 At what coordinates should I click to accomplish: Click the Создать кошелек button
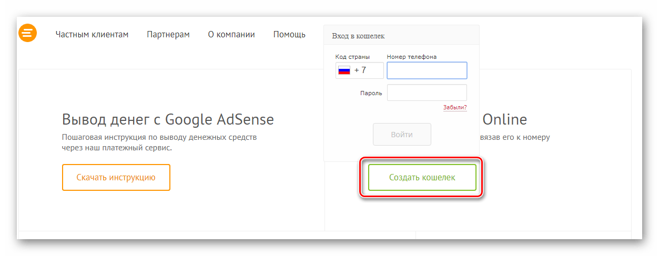pyautogui.click(x=422, y=178)
